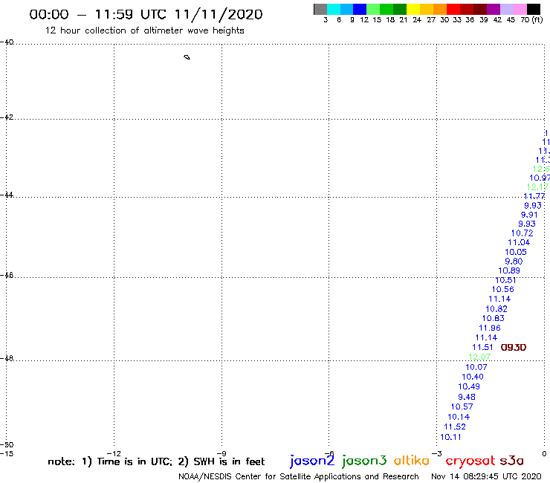The image size is (550, 483).
Task: Click the black swatch at the scale's end
Action: (x=534, y=9)
